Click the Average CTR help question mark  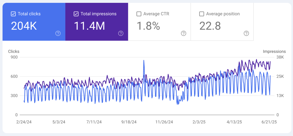tap(183, 33)
